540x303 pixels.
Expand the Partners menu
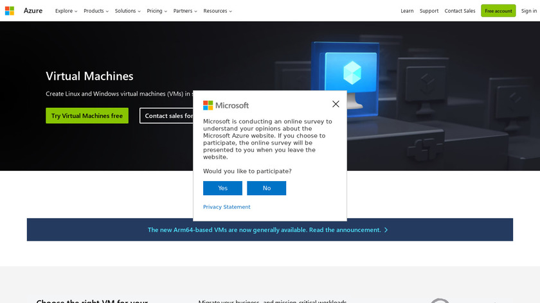[185, 11]
